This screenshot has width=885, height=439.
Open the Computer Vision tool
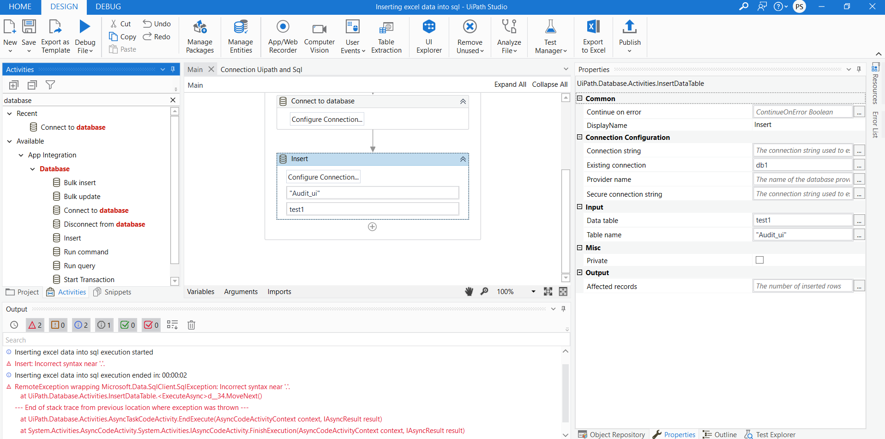[319, 36]
